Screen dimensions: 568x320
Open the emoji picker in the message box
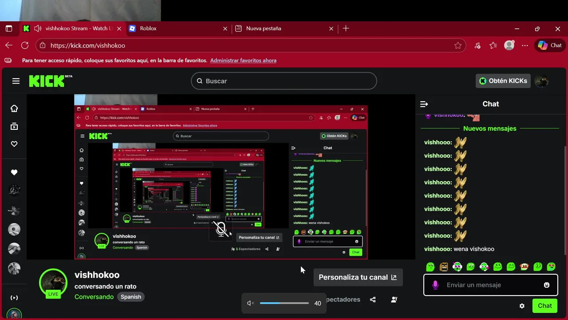coord(547,285)
